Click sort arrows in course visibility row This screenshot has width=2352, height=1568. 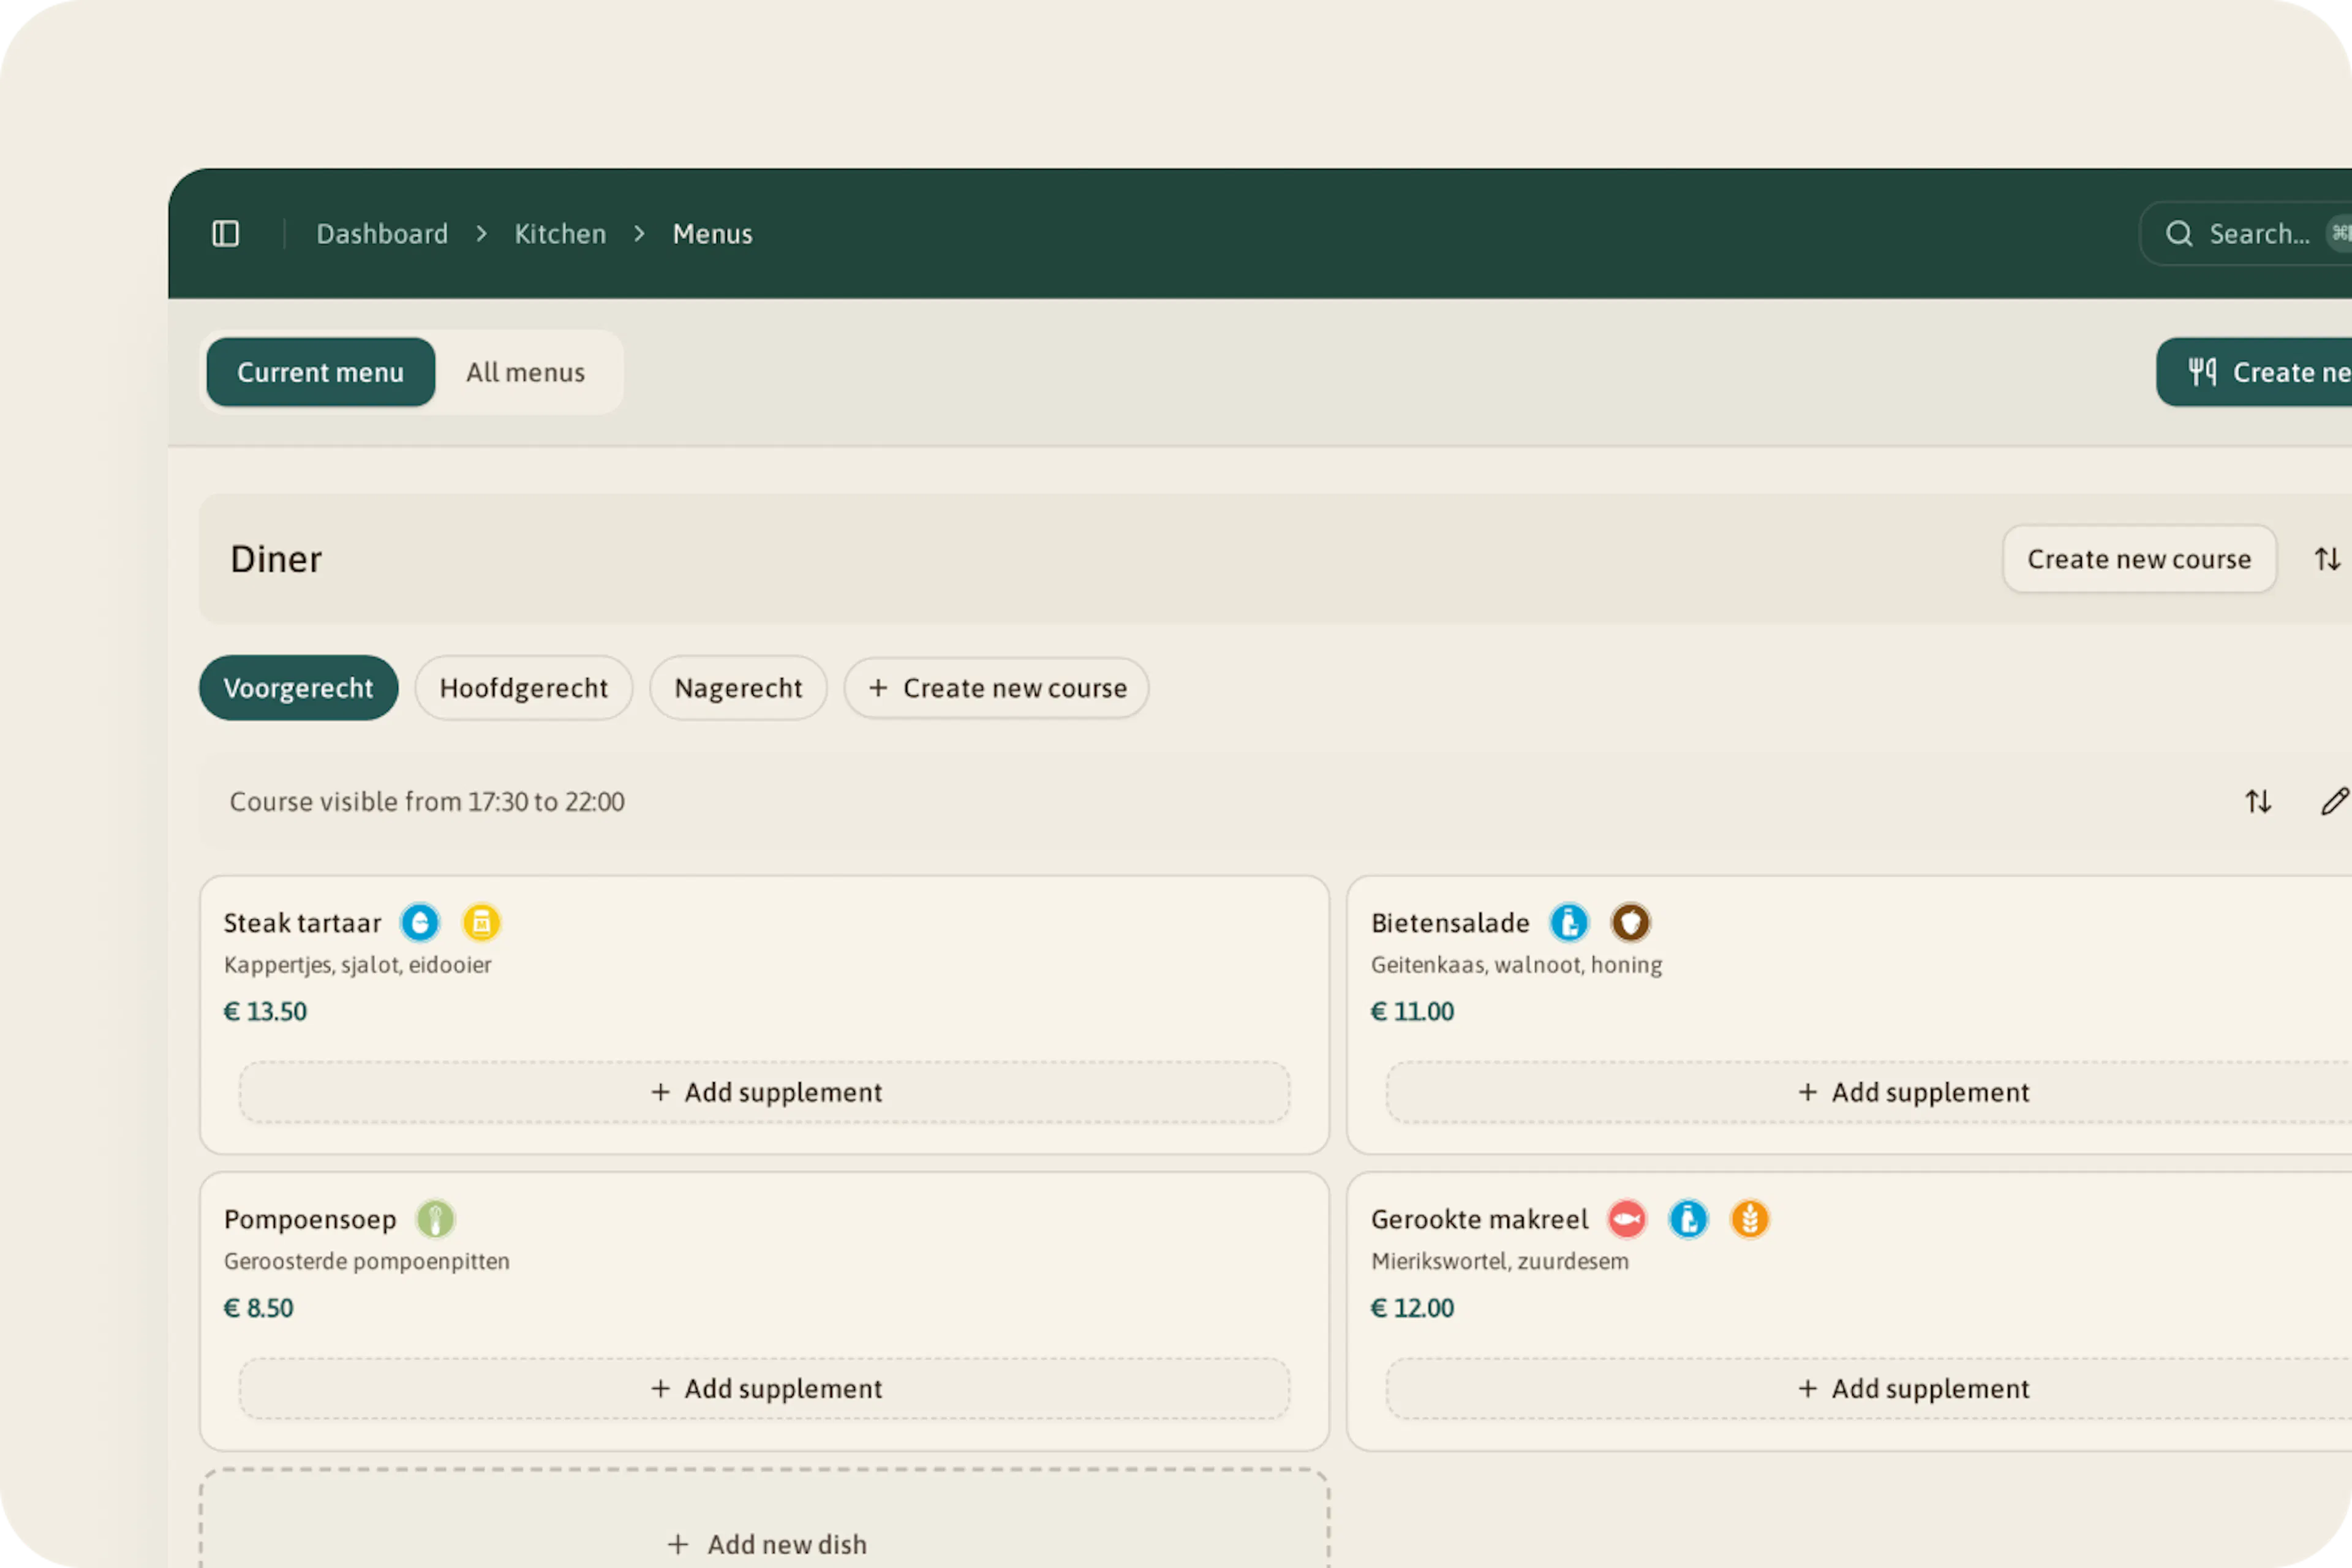pyautogui.click(x=2258, y=802)
